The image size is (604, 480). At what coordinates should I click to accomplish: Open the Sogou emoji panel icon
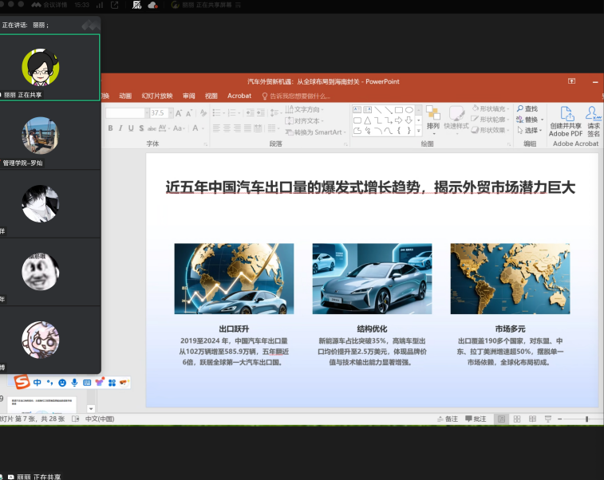[x=62, y=383]
